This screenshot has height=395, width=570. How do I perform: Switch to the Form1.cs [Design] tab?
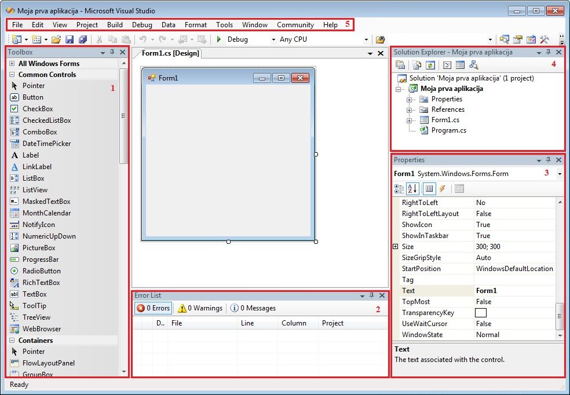(170, 53)
